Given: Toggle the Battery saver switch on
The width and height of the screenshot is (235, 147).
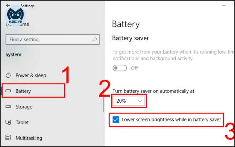Looking at the screenshot, I should coord(120,68).
